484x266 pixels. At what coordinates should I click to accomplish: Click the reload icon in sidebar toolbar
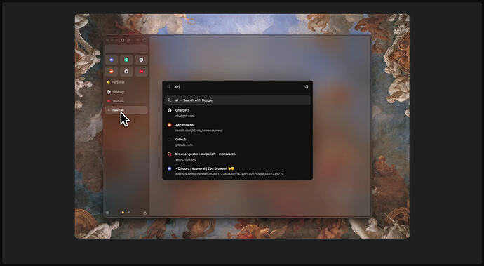click(x=144, y=40)
